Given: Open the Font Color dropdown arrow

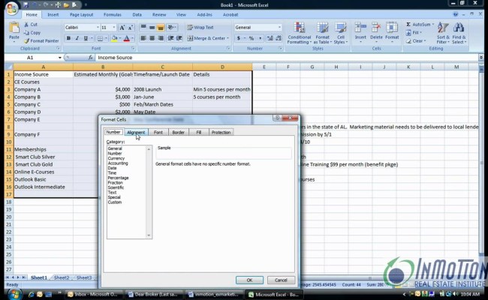Looking at the screenshot, I should click(x=133, y=38).
